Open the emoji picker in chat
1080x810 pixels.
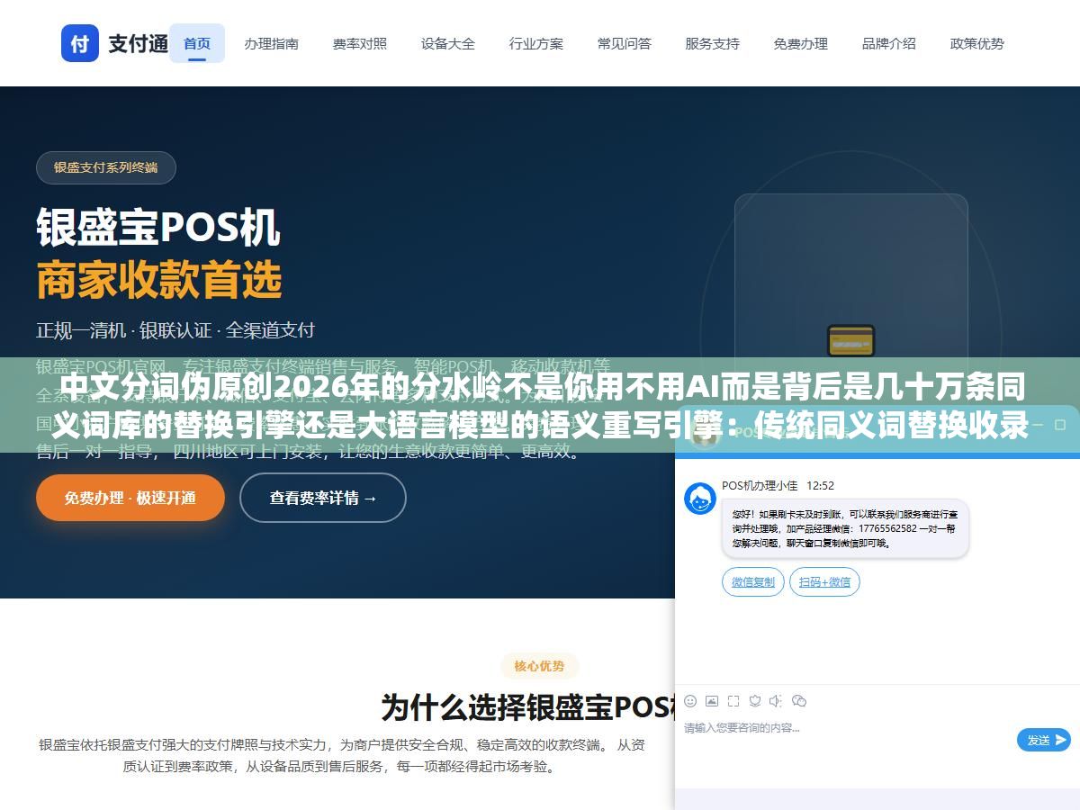690,701
